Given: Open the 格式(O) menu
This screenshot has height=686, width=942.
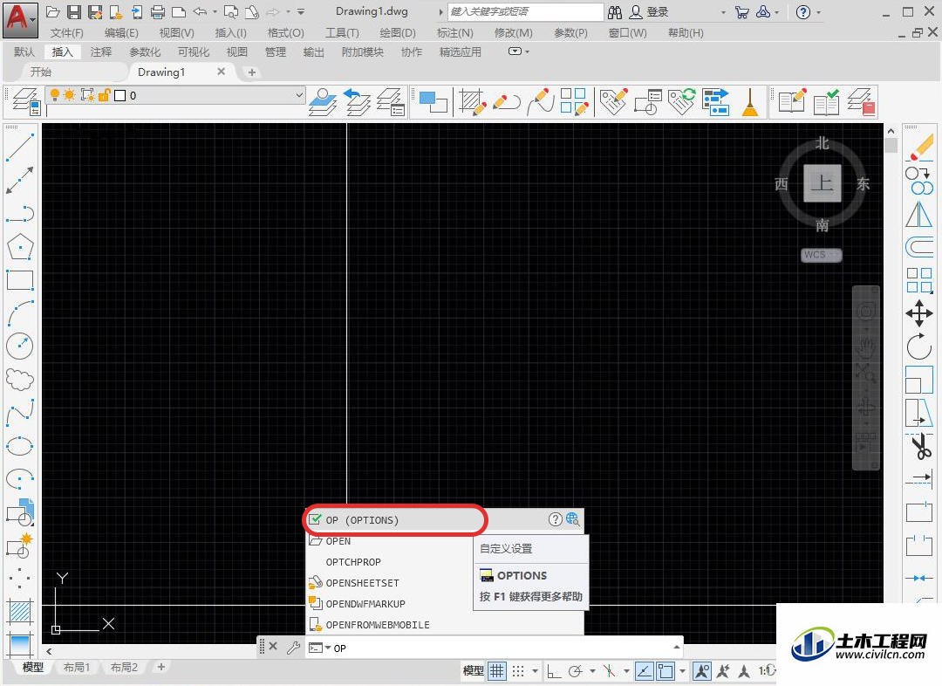Looking at the screenshot, I should (286, 33).
